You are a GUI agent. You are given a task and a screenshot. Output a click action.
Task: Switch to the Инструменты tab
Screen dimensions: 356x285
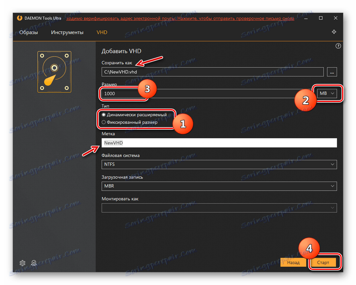pyautogui.click(x=67, y=33)
